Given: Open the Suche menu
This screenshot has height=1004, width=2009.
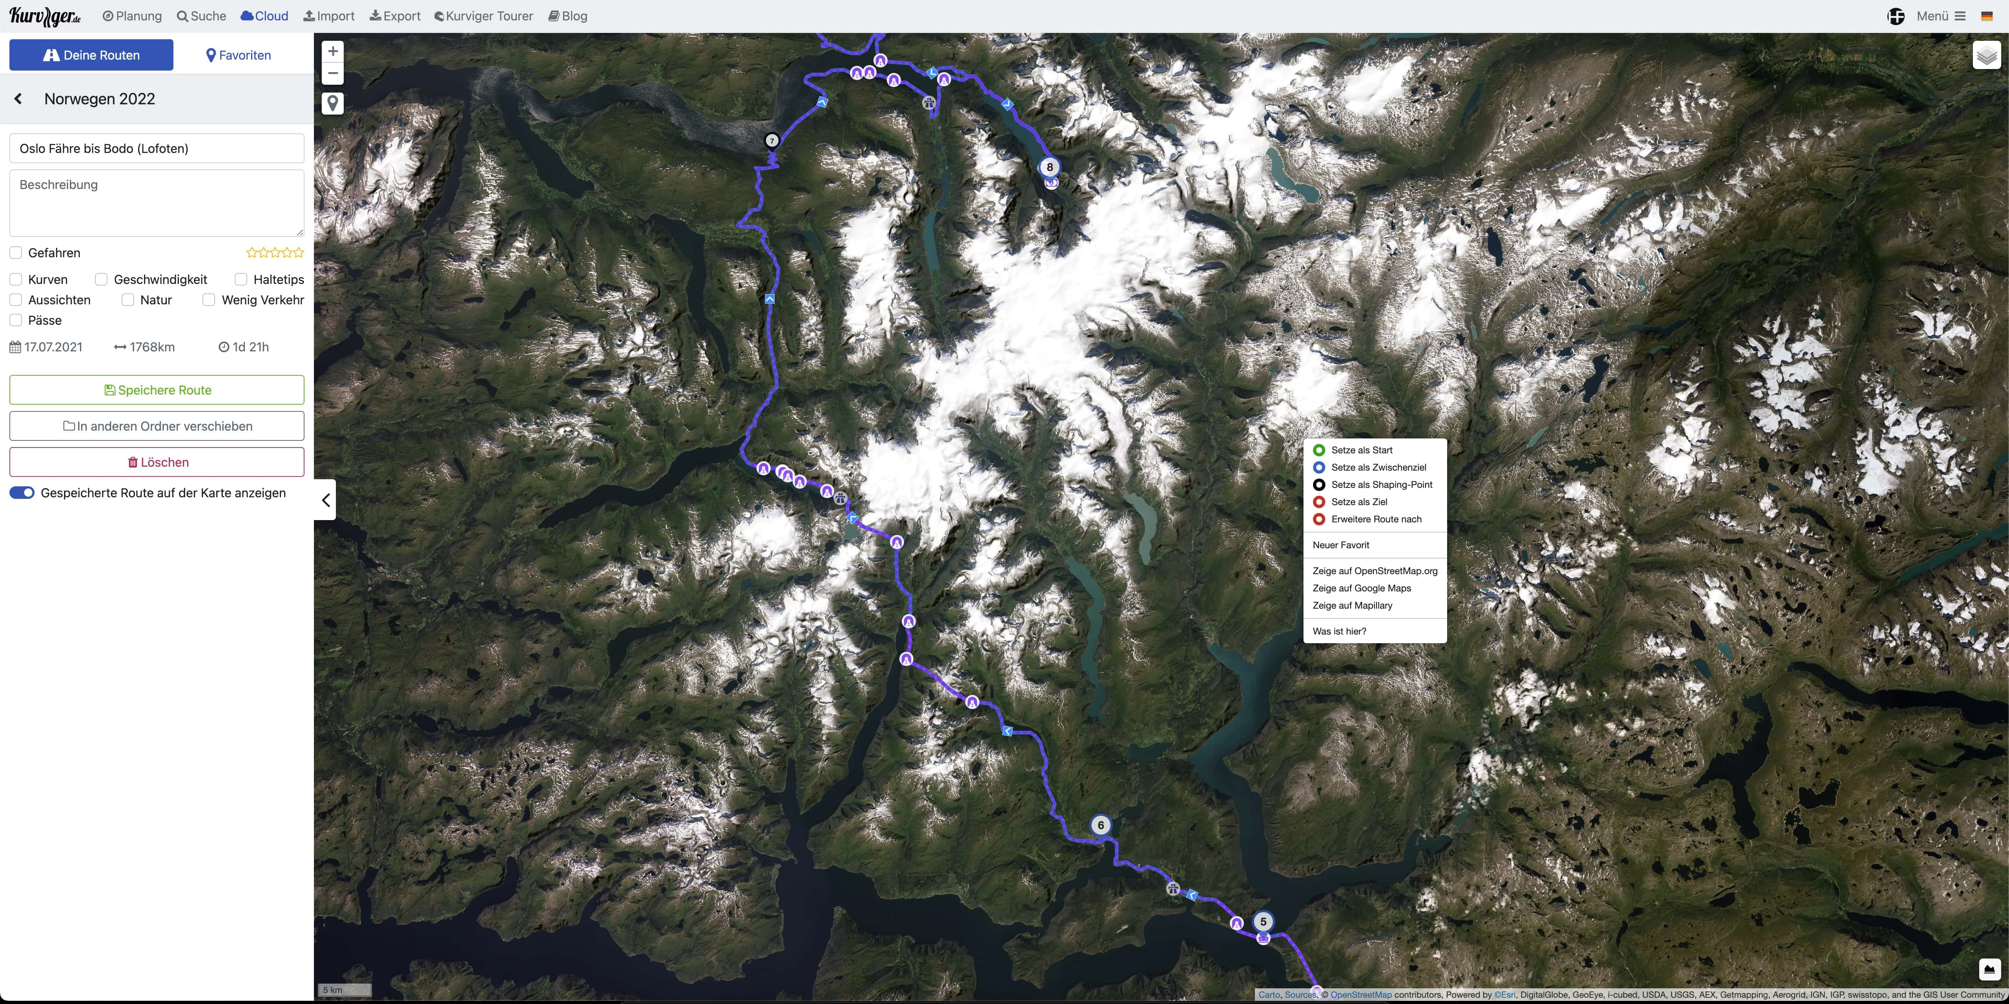Looking at the screenshot, I should click(x=201, y=16).
